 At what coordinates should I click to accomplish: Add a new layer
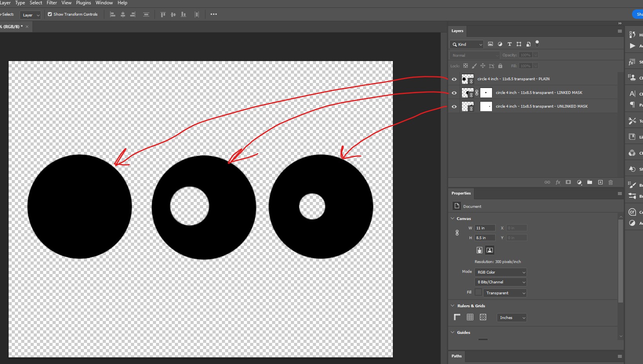(x=600, y=182)
